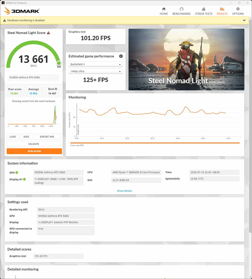Switch to the Results tab
252x279 pixels.
coord(222,11)
